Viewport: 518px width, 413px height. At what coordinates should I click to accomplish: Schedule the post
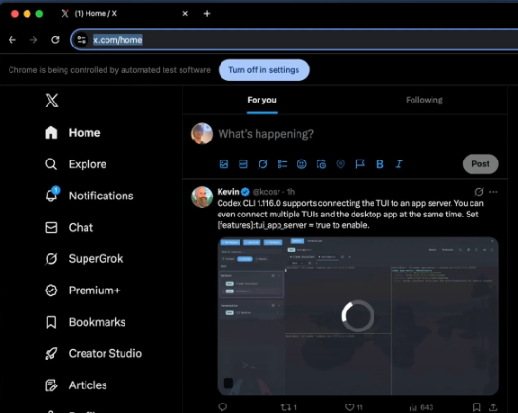pos(321,164)
